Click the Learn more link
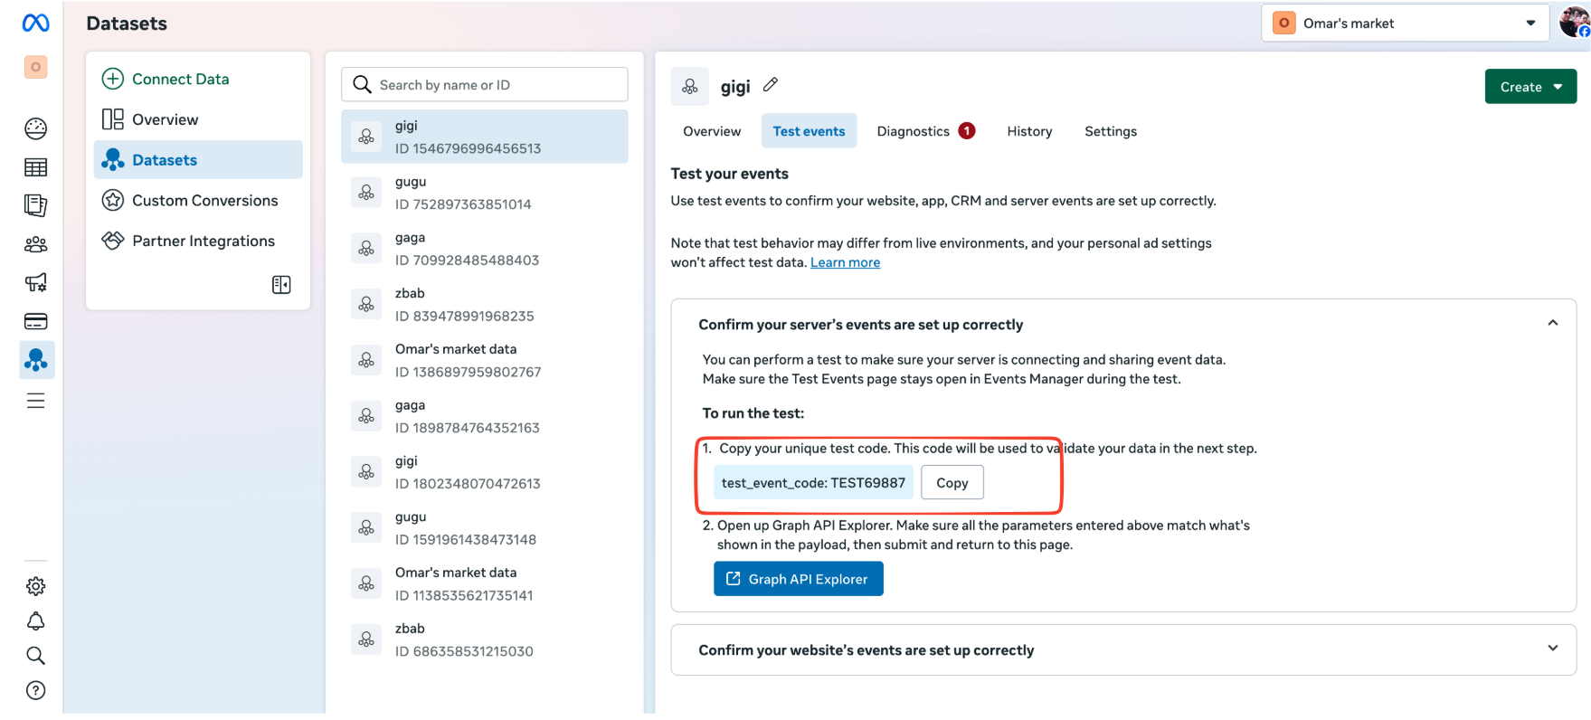 click(845, 262)
